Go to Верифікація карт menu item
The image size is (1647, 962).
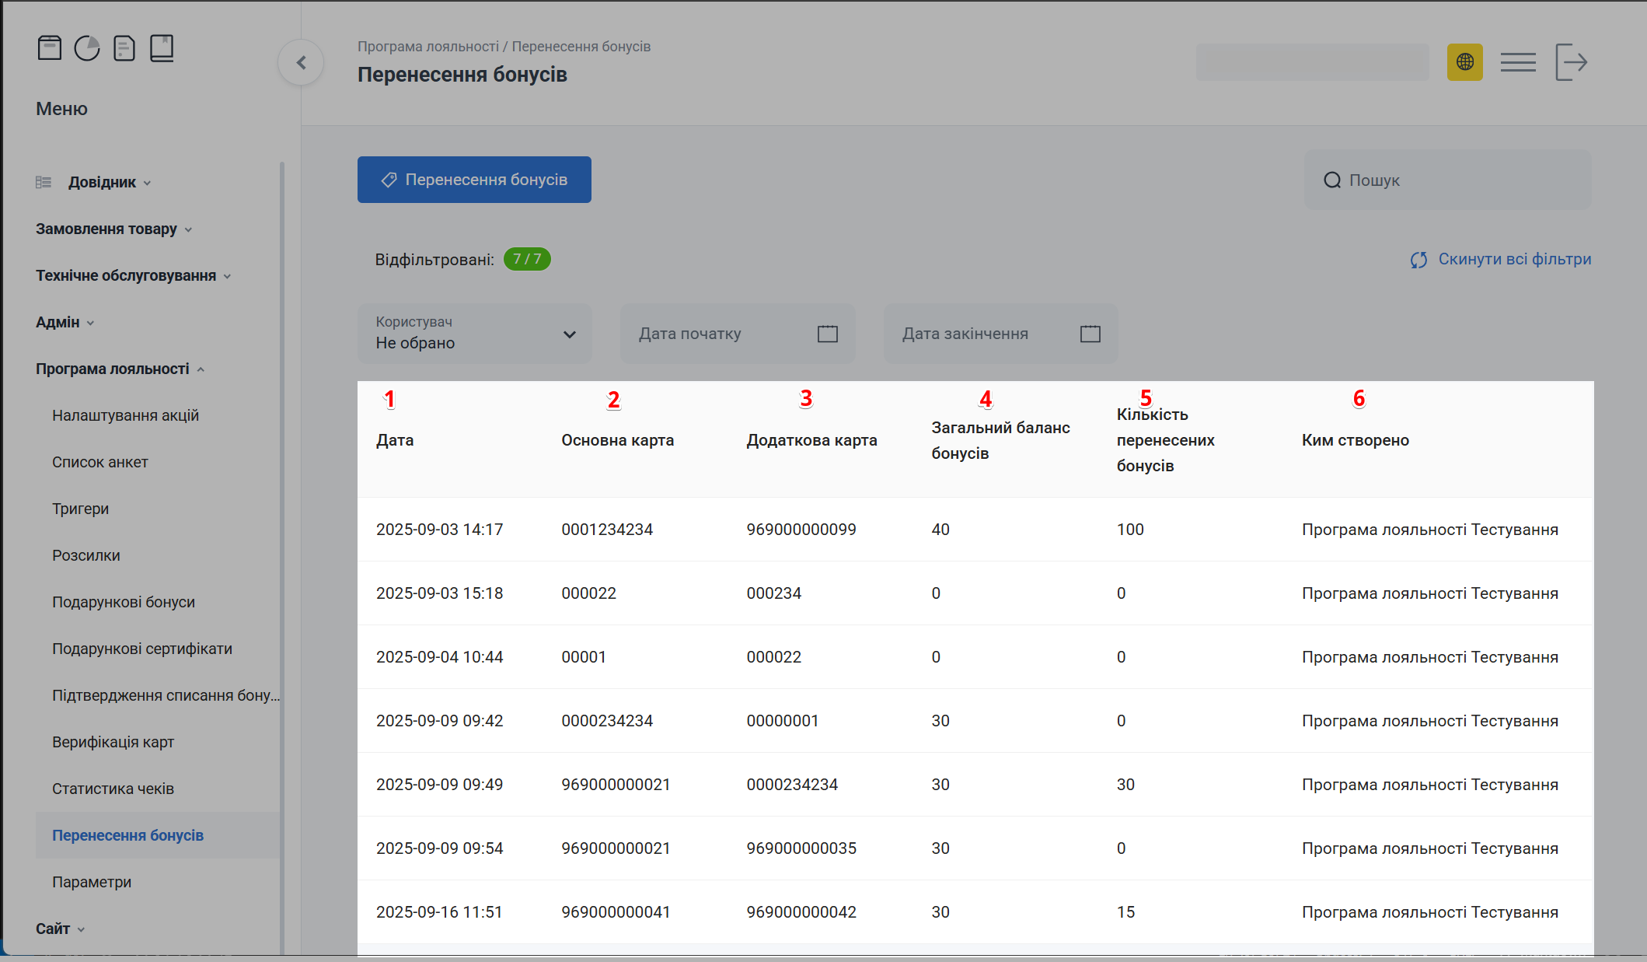pos(113,742)
